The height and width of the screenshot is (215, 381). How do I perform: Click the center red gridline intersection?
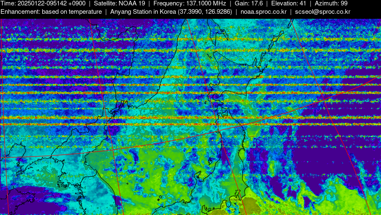pos(218,131)
